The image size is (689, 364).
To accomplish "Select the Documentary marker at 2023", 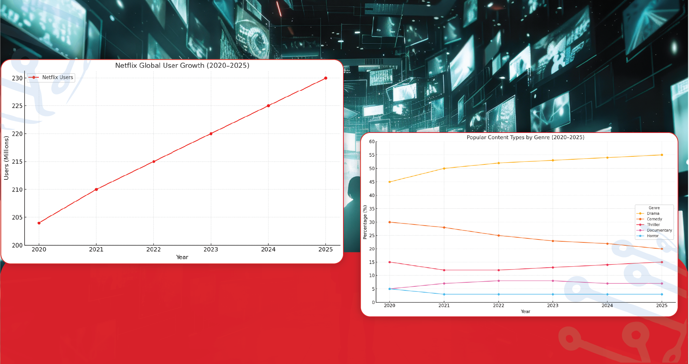I will [x=553, y=280].
